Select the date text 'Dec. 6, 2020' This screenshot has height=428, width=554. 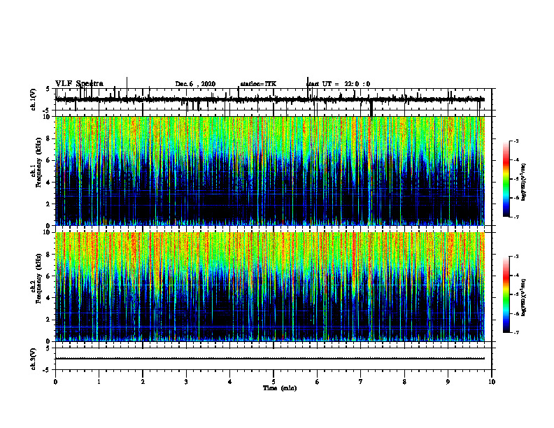195,84
